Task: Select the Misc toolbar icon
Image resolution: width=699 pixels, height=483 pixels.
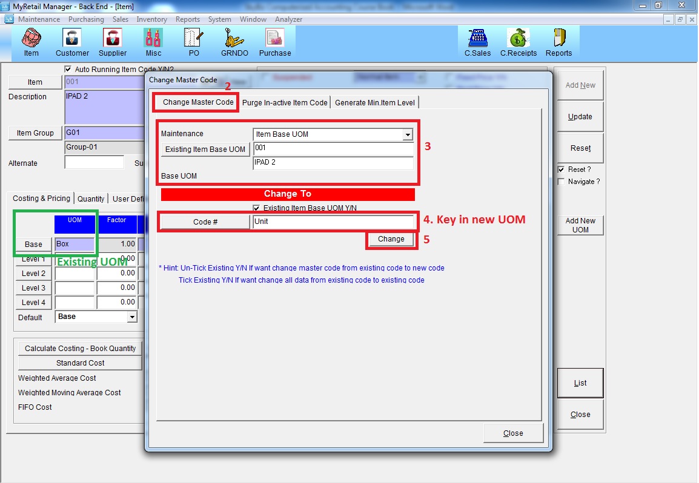Action: click(x=153, y=42)
